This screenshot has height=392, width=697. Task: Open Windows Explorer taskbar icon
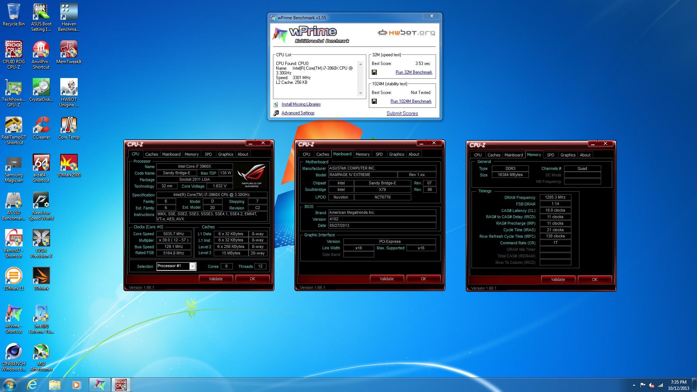(x=54, y=385)
